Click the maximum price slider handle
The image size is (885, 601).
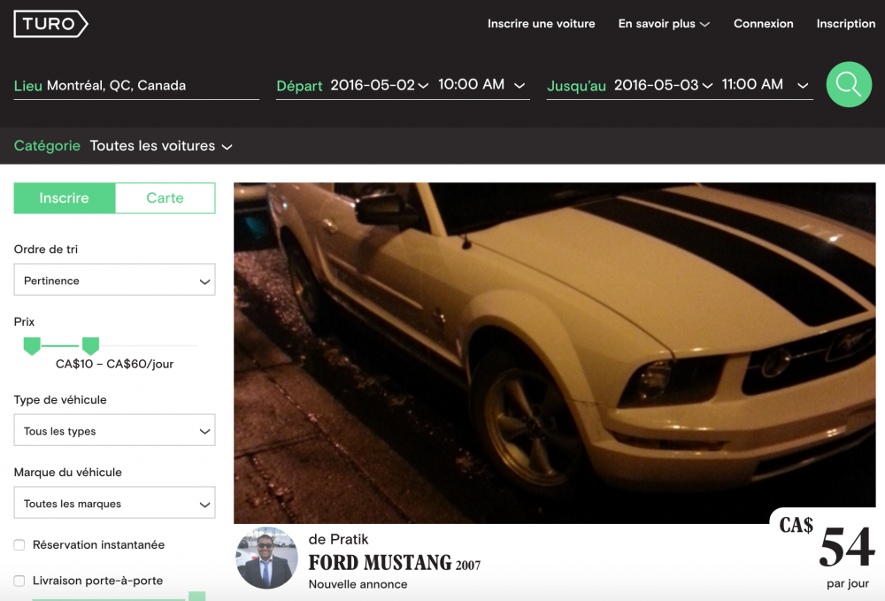90,345
